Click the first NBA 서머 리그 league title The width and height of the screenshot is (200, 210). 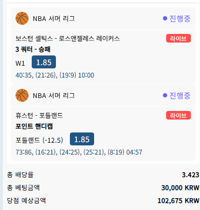(x=54, y=18)
